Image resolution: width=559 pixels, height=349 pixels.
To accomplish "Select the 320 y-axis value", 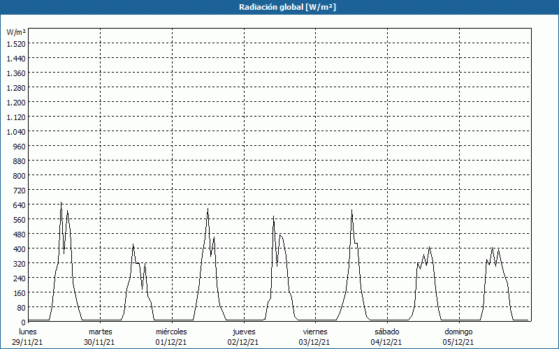I will [20, 264].
